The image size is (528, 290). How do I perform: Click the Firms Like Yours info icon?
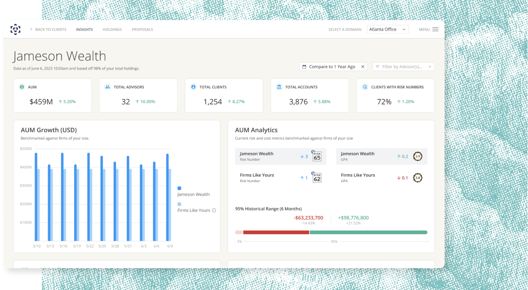[214, 211]
